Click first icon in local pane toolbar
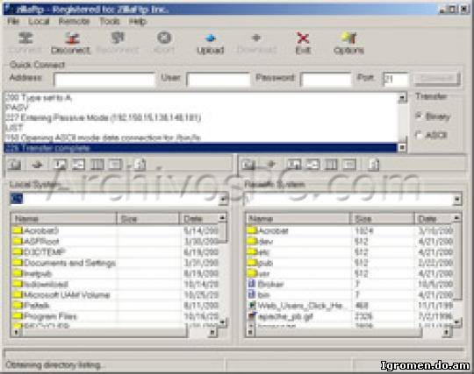Screen dimensions: 474x374 (x=15, y=165)
